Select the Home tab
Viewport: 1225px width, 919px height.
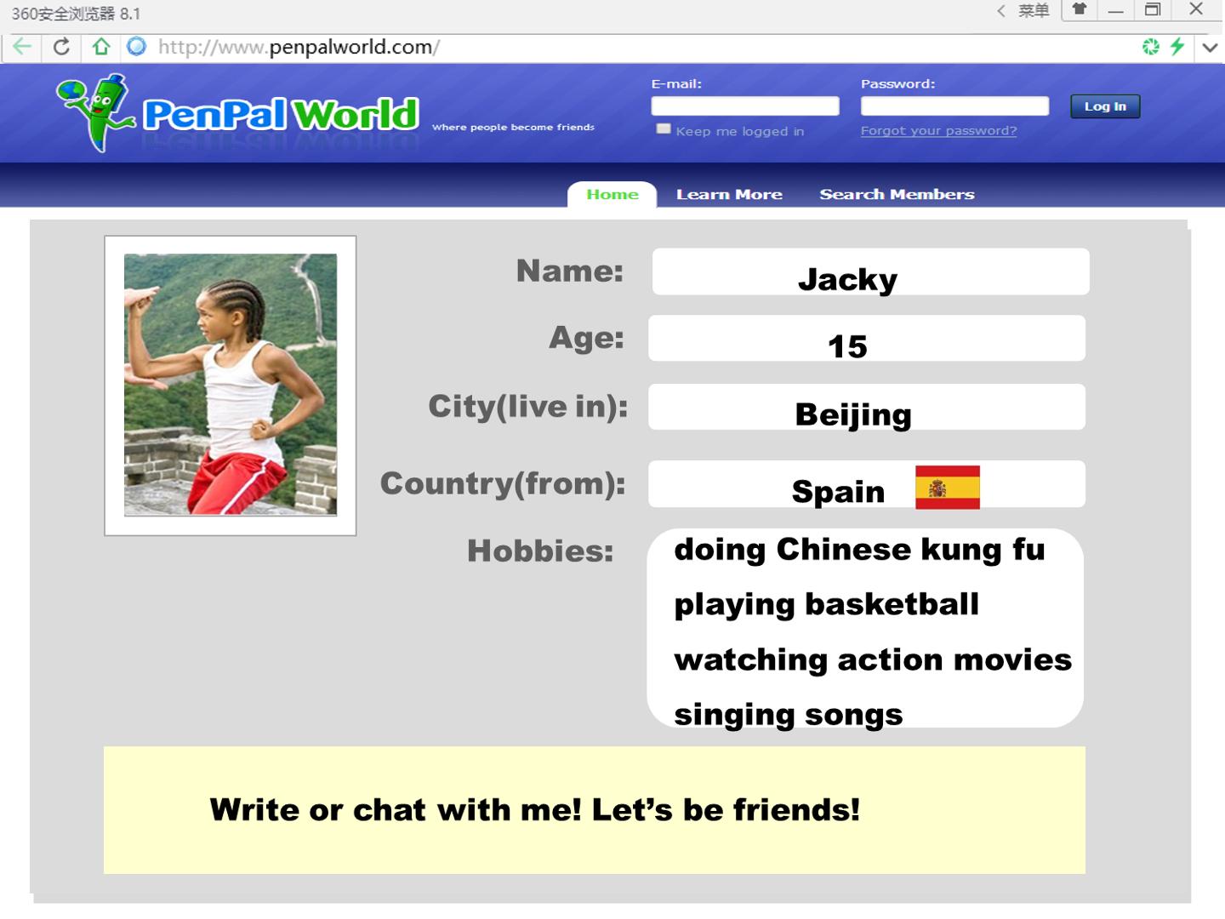(x=612, y=194)
